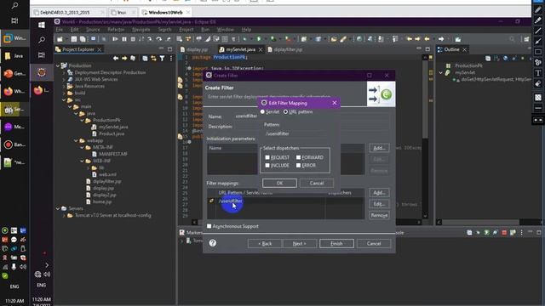
Task: Collapse the Servers node
Action: click(58, 208)
